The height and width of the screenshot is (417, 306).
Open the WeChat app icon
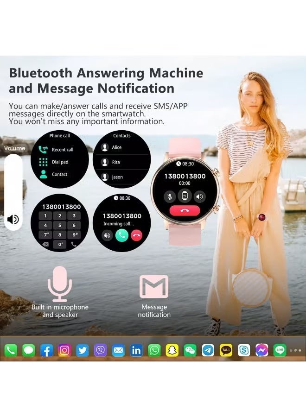190,350
